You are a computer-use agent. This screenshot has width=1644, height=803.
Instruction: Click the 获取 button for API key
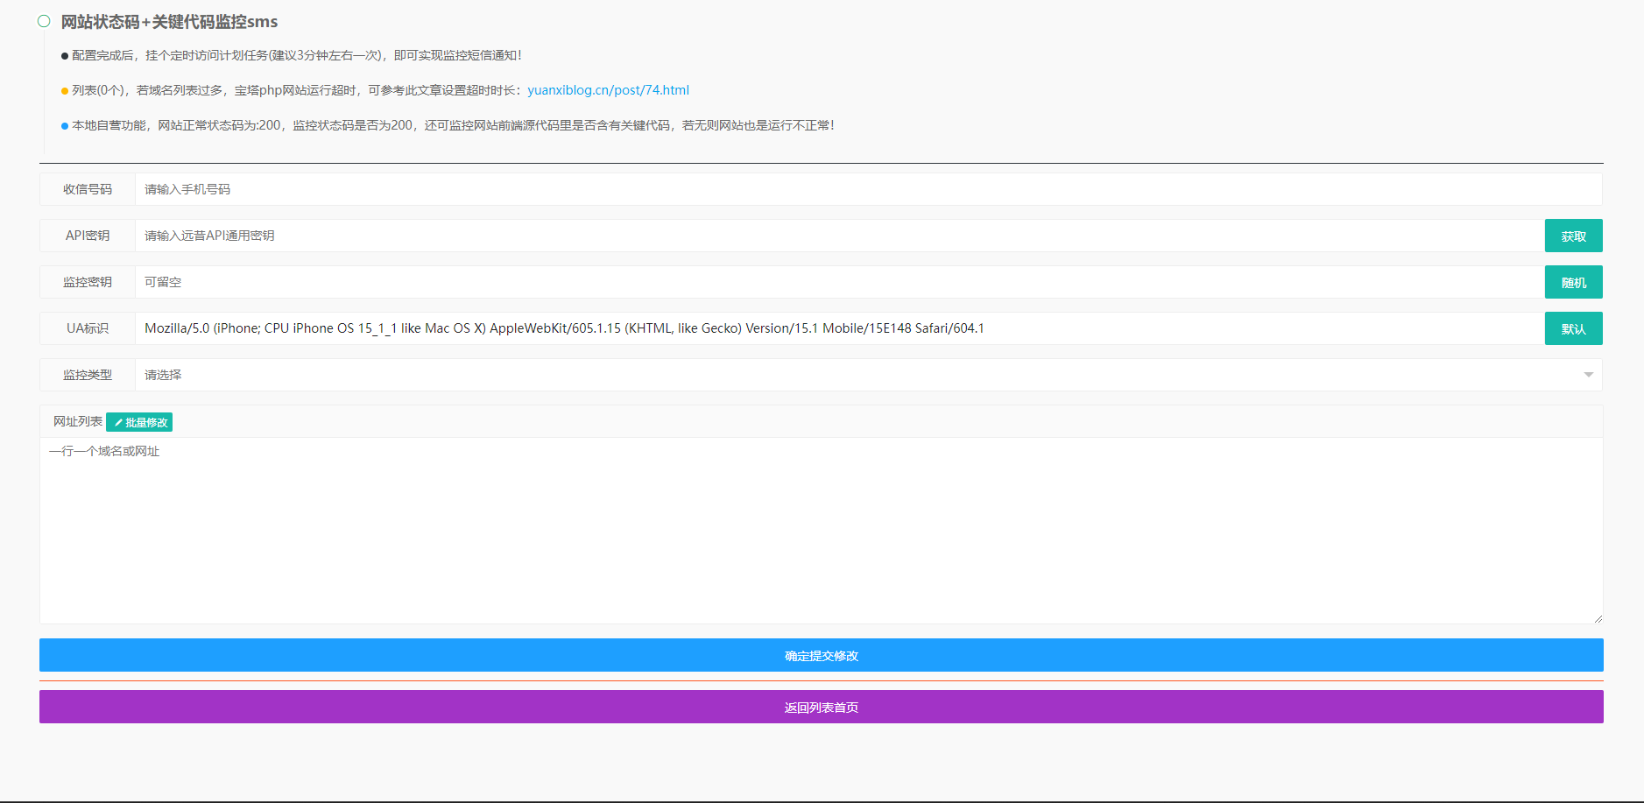1573,236
